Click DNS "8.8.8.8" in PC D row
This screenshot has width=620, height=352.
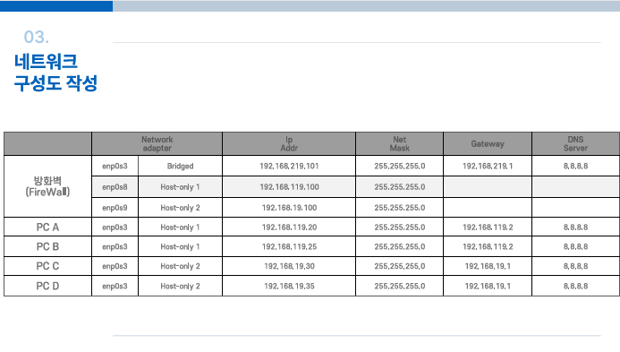point(575,286)
